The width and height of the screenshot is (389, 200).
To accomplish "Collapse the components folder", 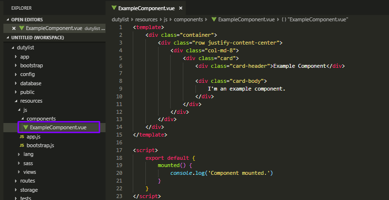I will [22, 119].
